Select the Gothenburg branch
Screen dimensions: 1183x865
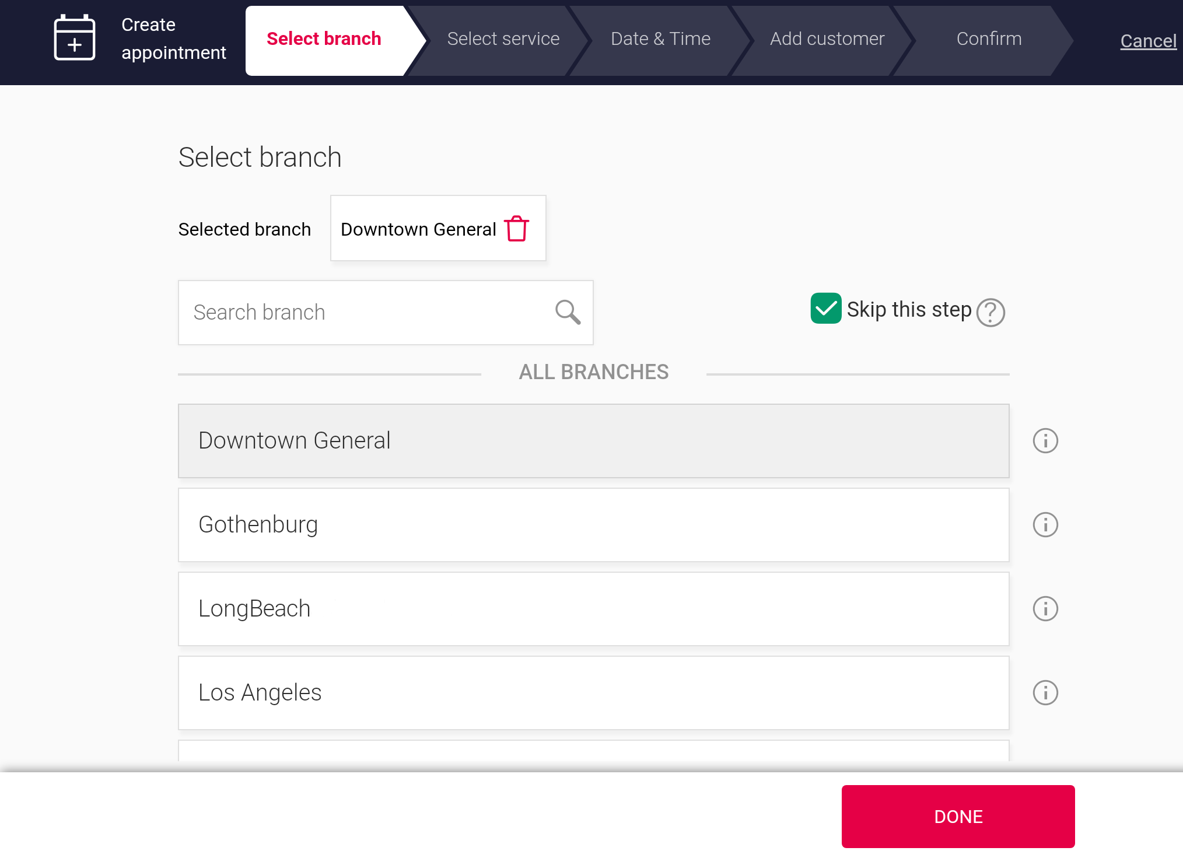593,525
